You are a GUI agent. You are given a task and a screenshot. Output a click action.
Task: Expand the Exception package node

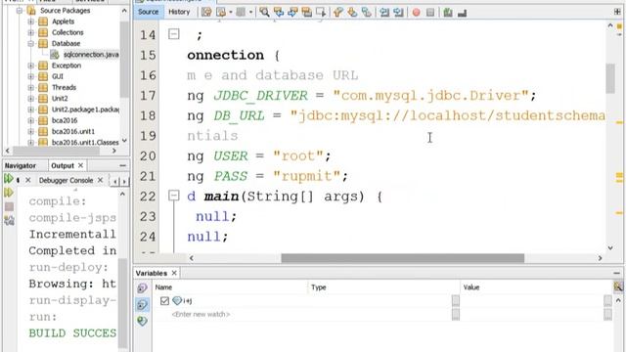coord(30,66)
